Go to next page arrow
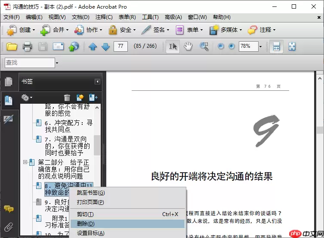 tap(105, 47)
